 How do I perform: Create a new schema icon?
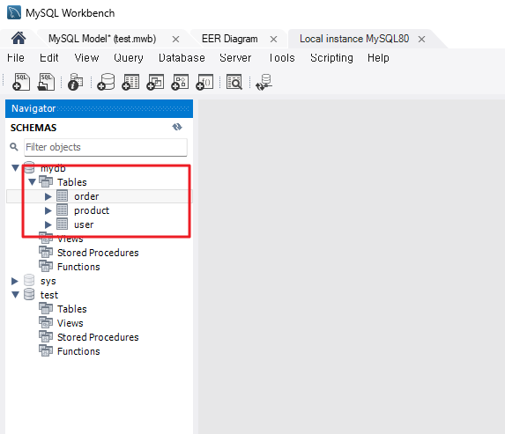pos(106,82)
